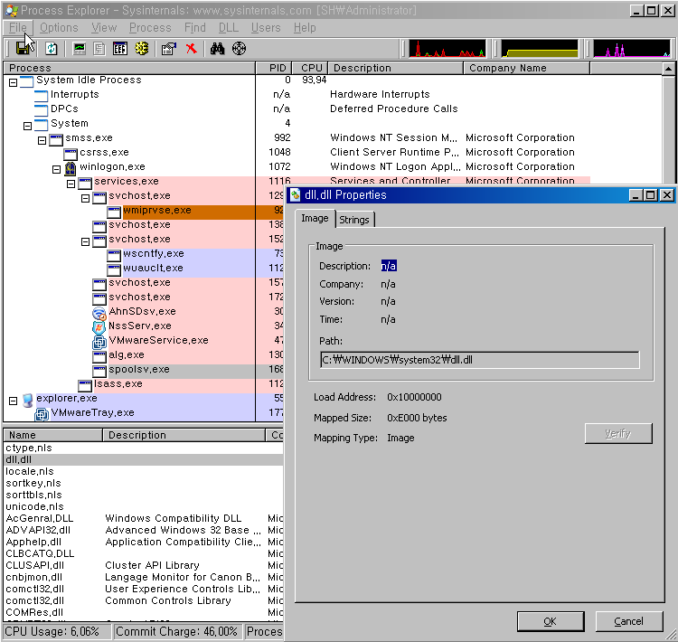Open the View menu

click(104, 28)
